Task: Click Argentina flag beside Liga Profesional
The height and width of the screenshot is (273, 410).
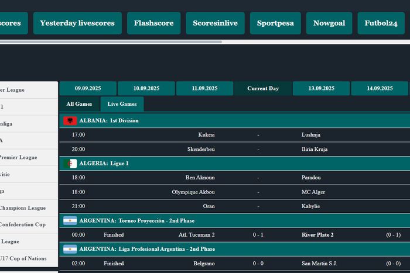Action: [70, 249]
